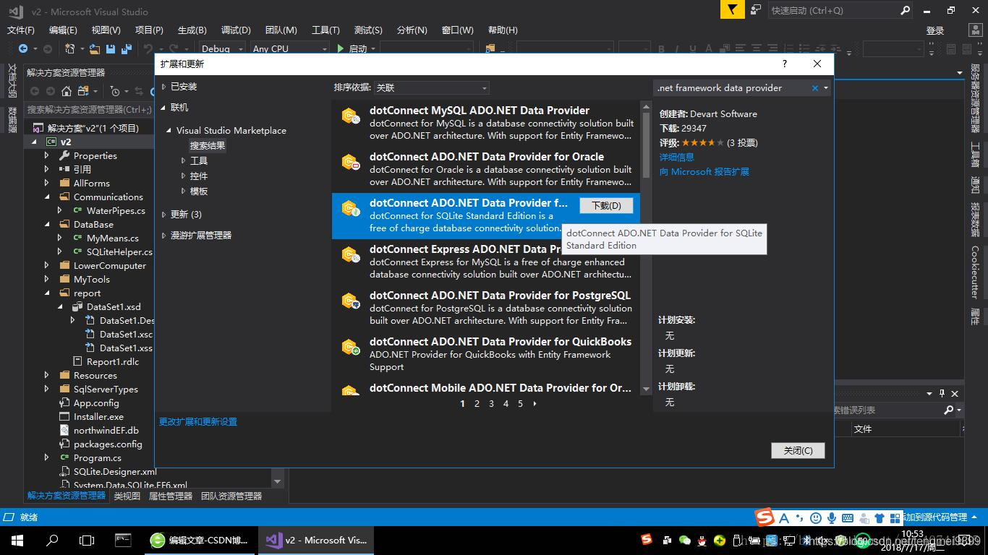Click the 关闭(C) button
The width and height of the screenshot is (988, 555).
coord(798,450)
